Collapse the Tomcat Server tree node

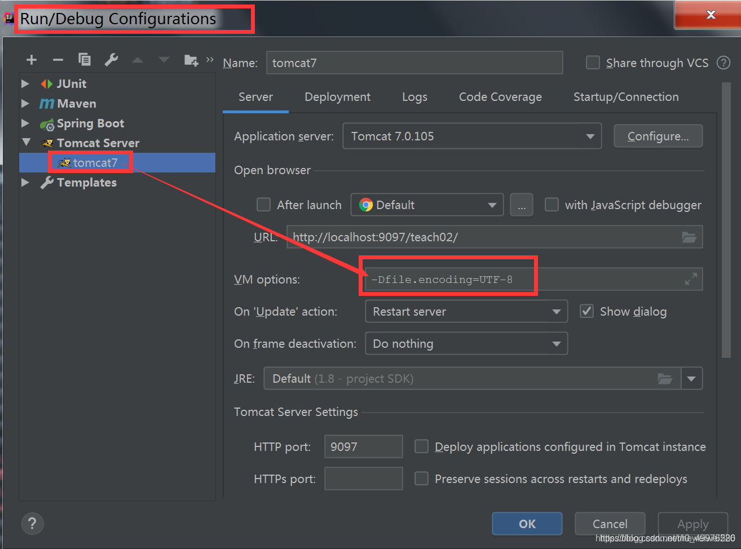(x=26, y=143)
